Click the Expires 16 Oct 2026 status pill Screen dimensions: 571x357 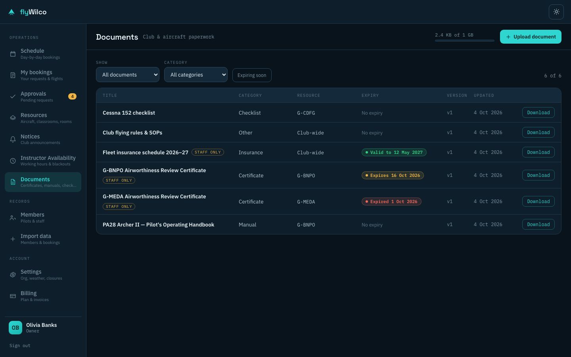[393, 175]
